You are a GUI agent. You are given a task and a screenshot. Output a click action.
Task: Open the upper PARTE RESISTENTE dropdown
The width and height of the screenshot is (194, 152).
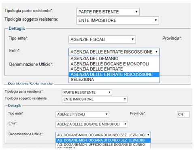108,12
